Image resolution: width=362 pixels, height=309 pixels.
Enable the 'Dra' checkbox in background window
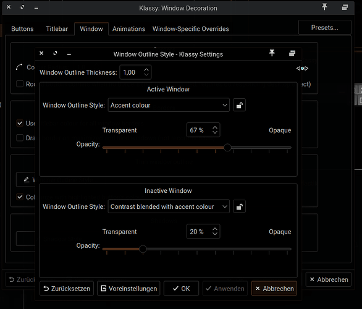20,138
